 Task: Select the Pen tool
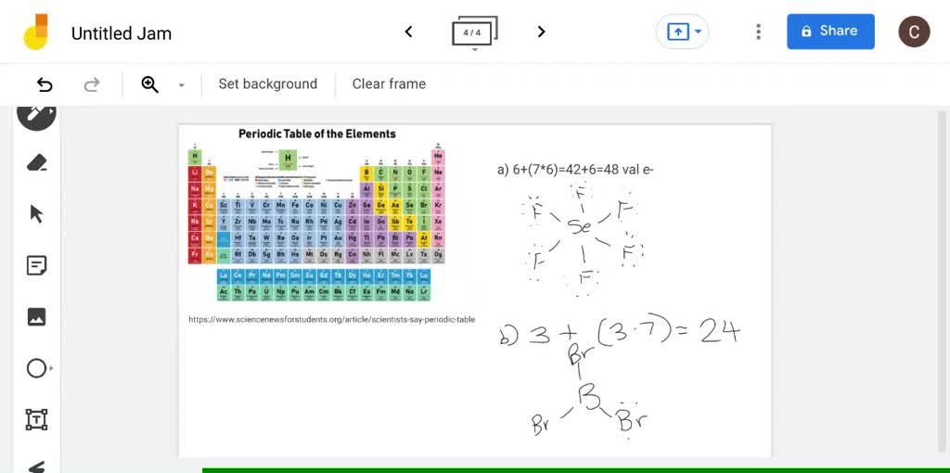(36, 114)
